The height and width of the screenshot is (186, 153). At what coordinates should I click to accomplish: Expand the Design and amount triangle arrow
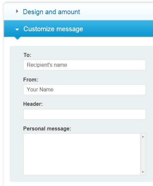coord(17,12)
